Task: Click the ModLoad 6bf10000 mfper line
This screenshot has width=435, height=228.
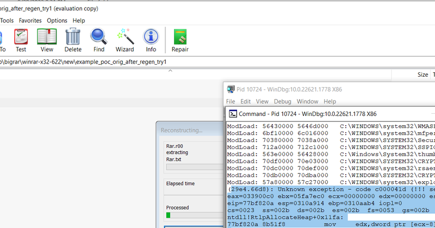Action: coord(331,133)
